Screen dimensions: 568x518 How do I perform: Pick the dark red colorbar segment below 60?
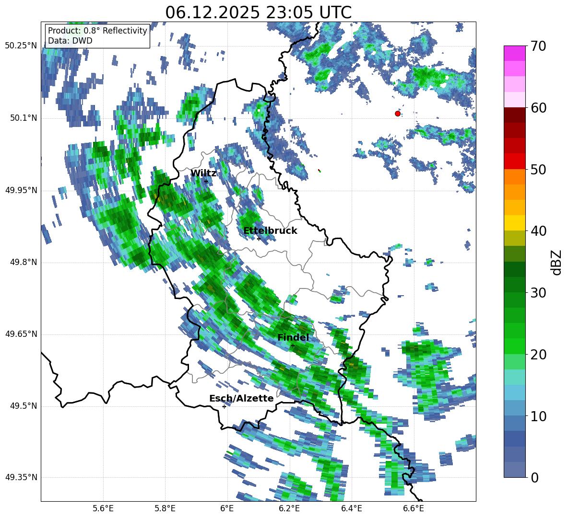(x=514, y=115)
